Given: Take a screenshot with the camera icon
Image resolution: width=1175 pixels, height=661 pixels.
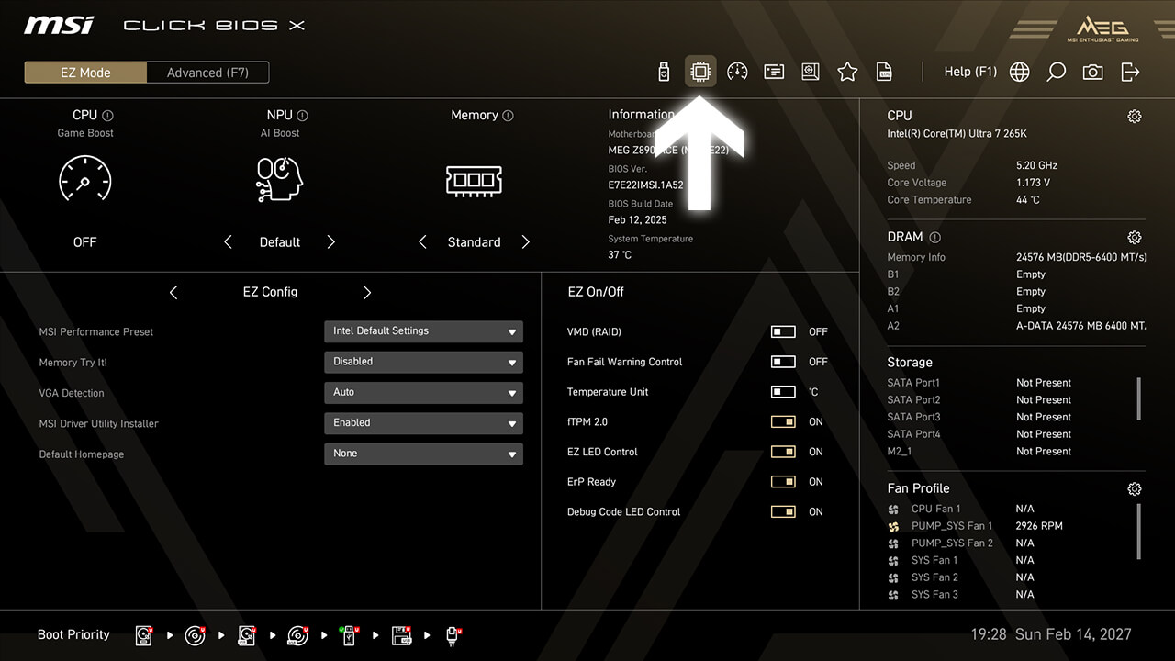Looking at the screenshot, I should click(x=1092, y=72).
